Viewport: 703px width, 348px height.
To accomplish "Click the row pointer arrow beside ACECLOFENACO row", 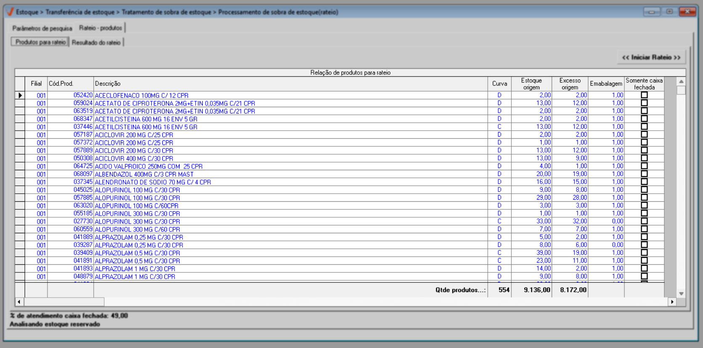I will [x=20, y=95].
